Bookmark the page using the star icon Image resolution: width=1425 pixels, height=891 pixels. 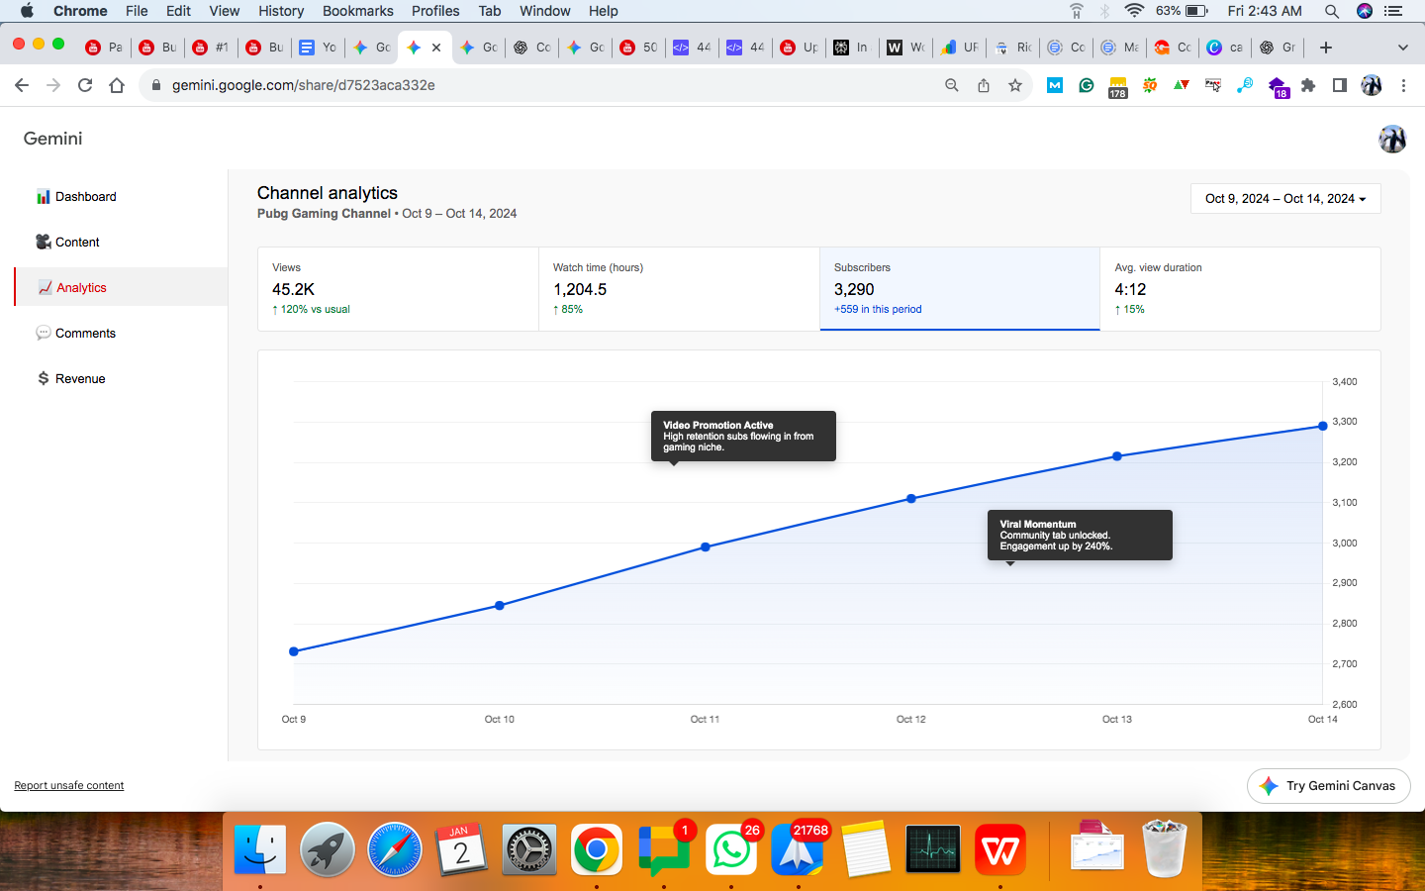click(1016, 85)
